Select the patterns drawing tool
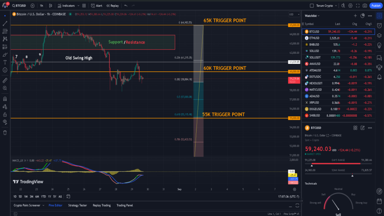 [5, 39]
